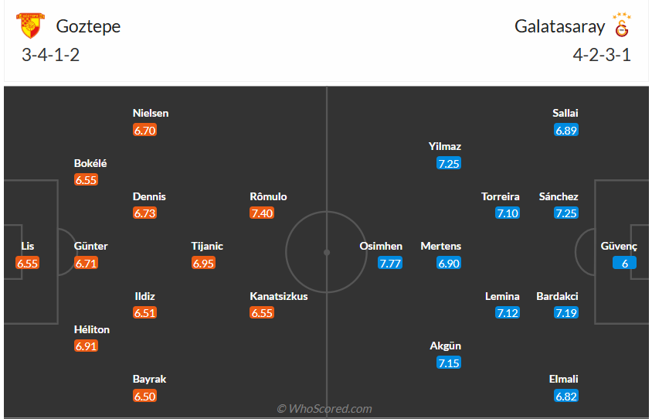Click the Goztepe club crest icon
652x419 pixels.
pyautogui.click(x=31, y=26)
